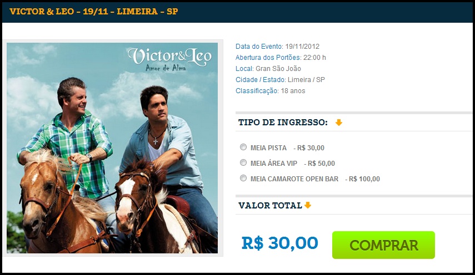The width and height of the screenshot is (475, 275).
Task: Click the green Comprar button
Action: (x=383, y=245)
